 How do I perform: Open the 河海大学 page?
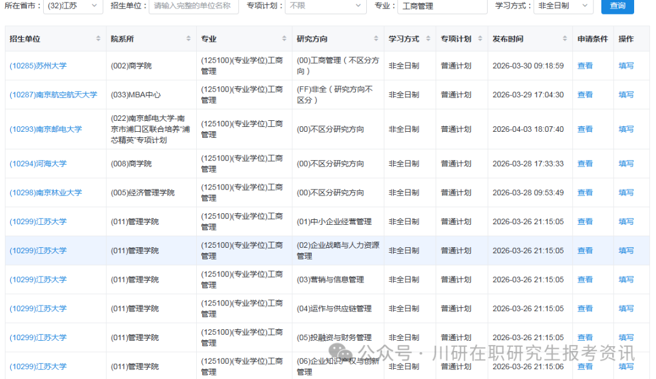point(38,163)
